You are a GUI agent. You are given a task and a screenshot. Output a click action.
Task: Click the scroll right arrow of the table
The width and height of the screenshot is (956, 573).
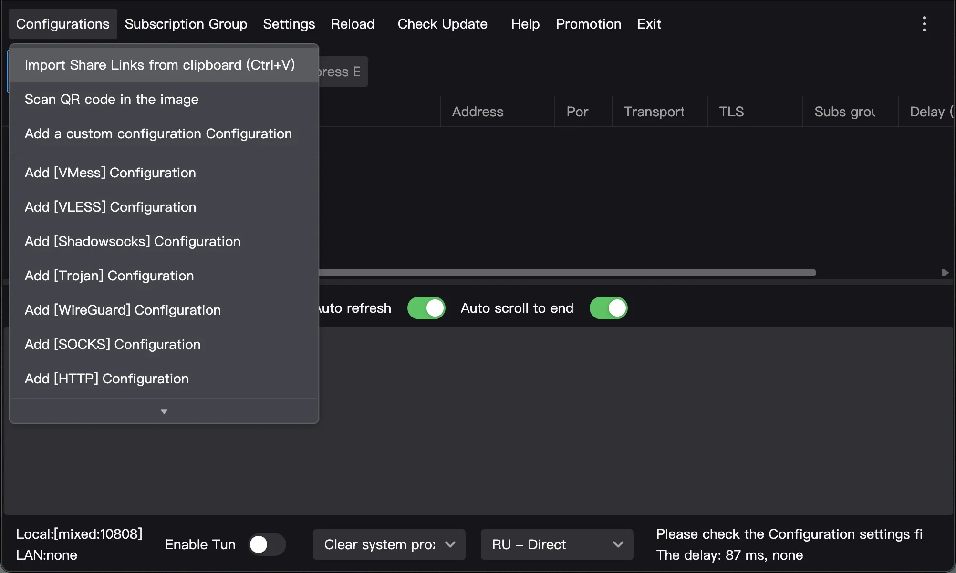(x=945, y=273)
